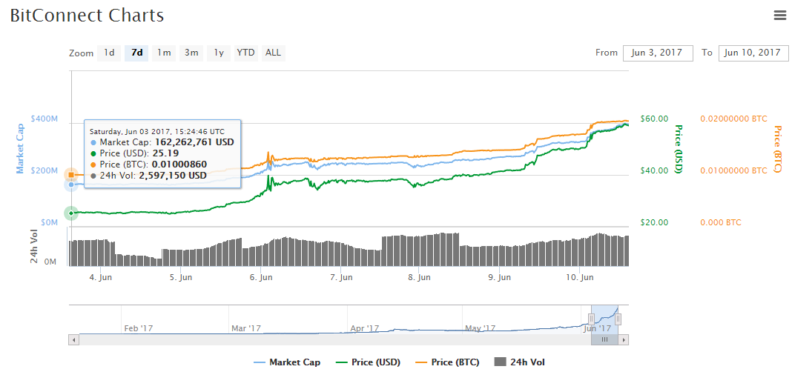
Task: Click the green Price (USD) axis title
Action: 679,148
